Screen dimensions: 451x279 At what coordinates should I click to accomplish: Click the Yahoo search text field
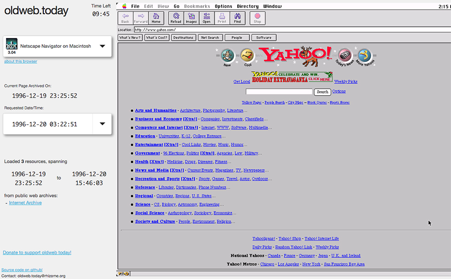(279, 92)
